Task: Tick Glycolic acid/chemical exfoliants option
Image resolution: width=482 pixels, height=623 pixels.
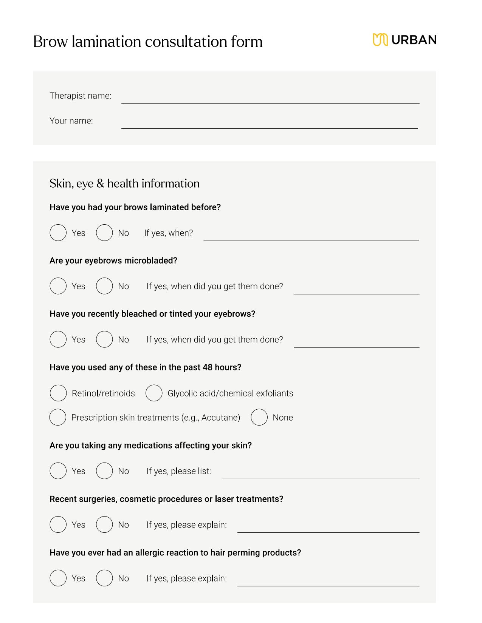Action: coord(154,393)
